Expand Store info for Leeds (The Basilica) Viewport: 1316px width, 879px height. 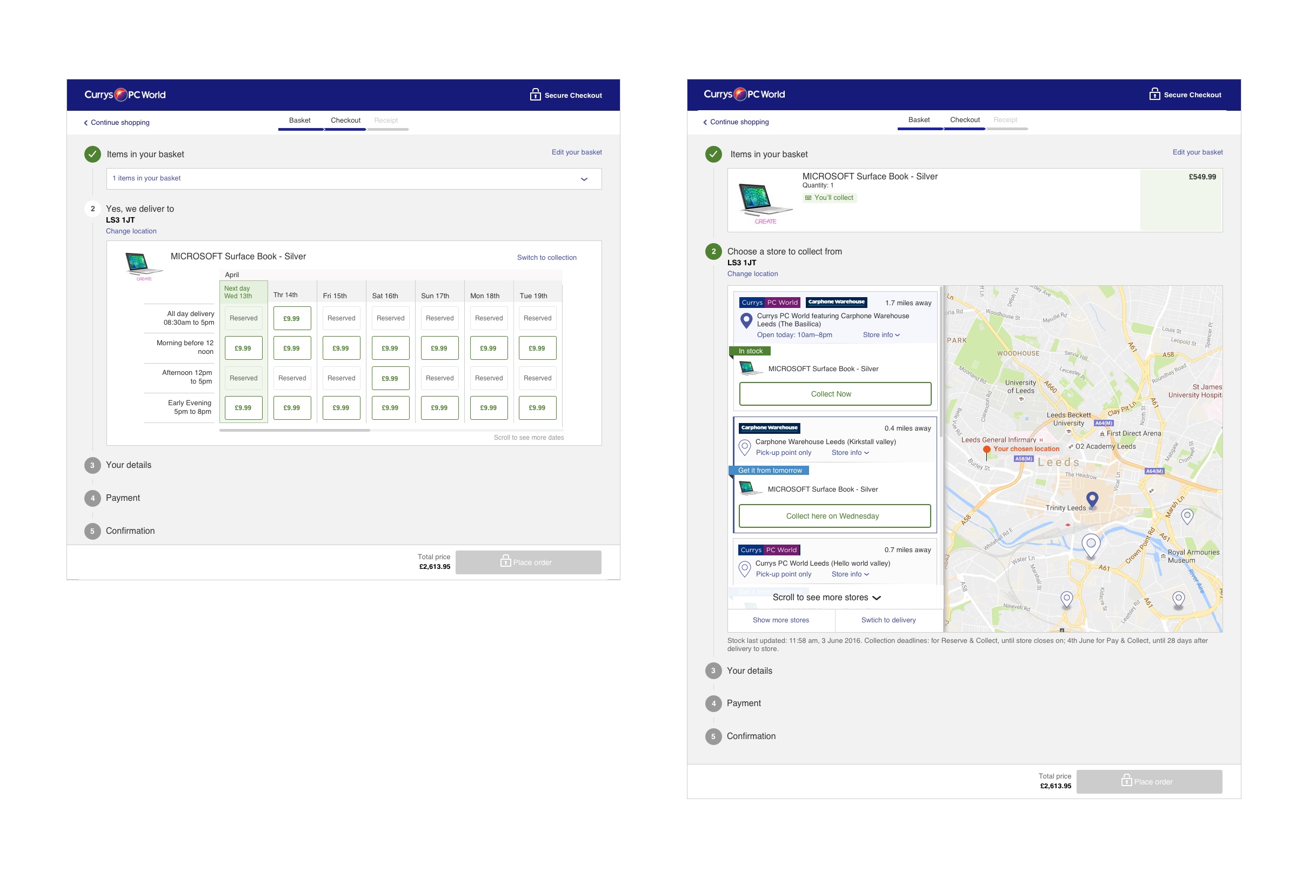pyautogui.click(x=881, y=336)
